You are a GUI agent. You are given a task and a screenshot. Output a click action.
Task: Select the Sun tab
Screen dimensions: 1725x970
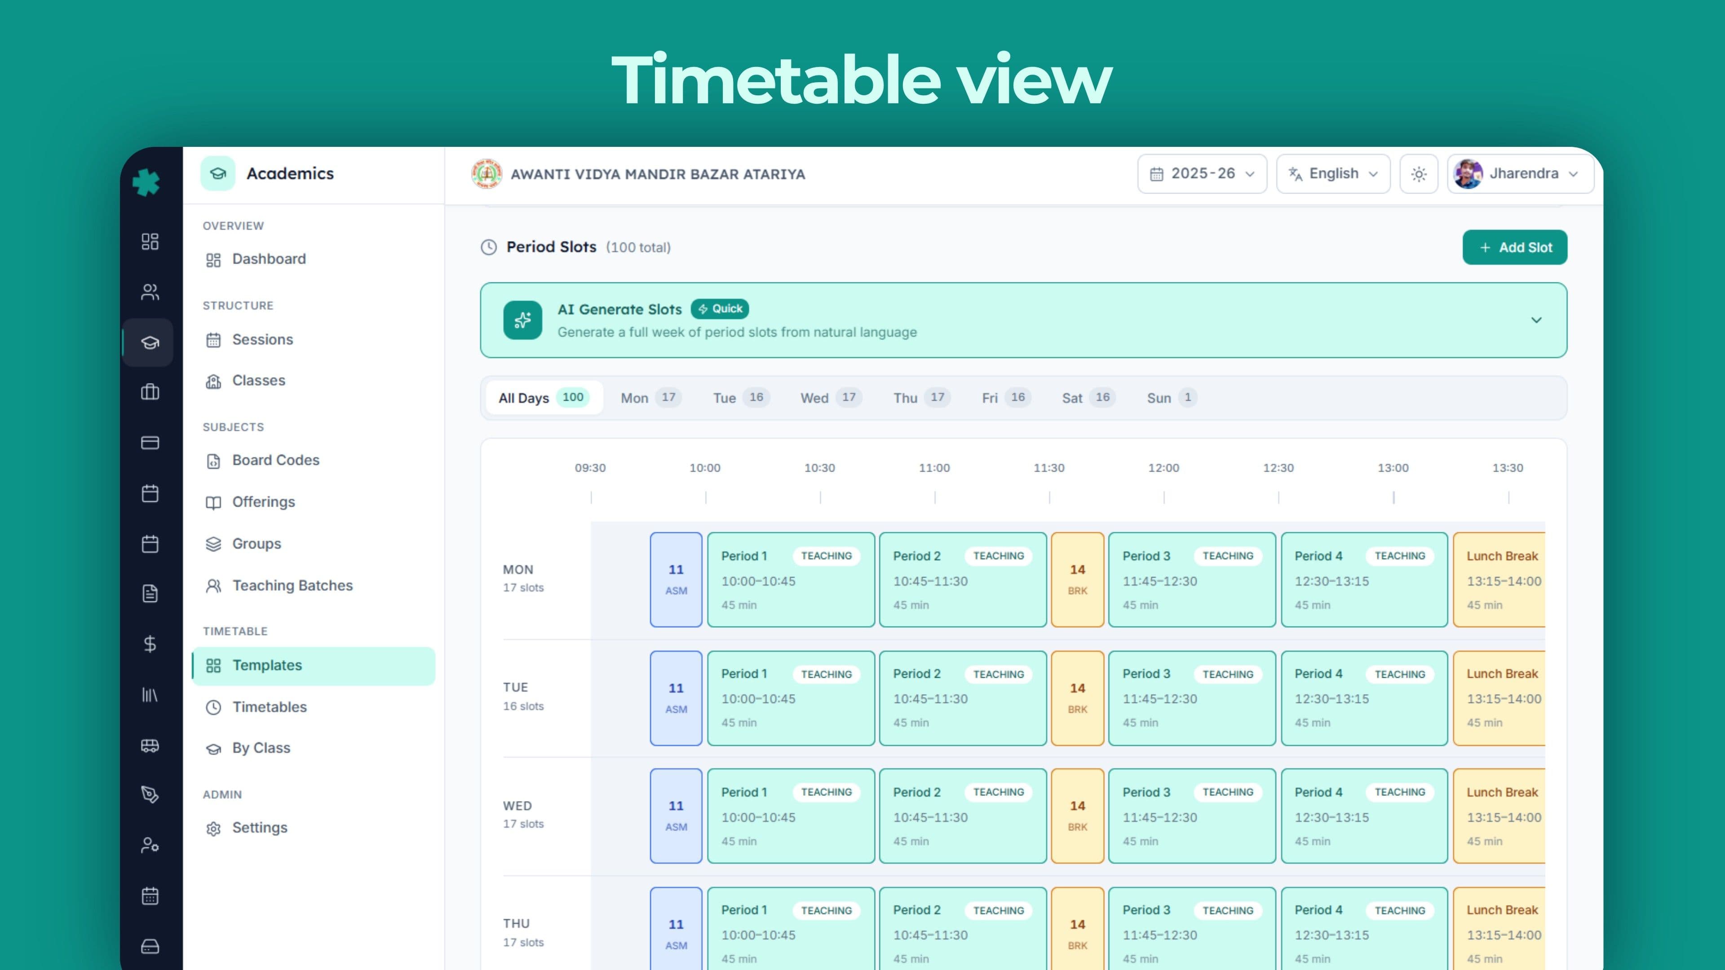pos(1172,397)
